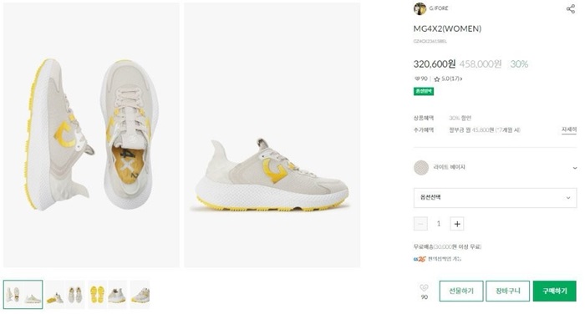
Task: Open the G/FORE brand logo avatar
Action: 420,8
